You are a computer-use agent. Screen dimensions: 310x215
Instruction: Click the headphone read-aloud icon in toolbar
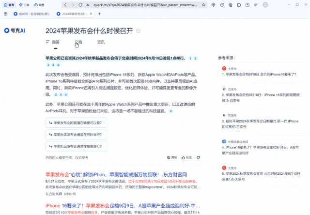pos(213,5)
